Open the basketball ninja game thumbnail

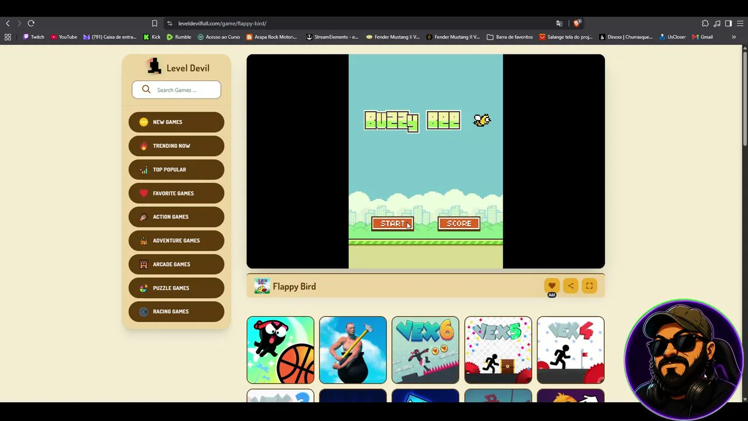pyautogui.click(x=280, y=350)
